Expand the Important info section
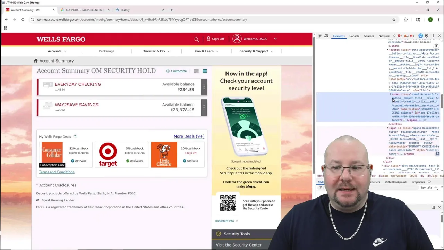Screen dimensions: 444x250 tap(227, 221)
